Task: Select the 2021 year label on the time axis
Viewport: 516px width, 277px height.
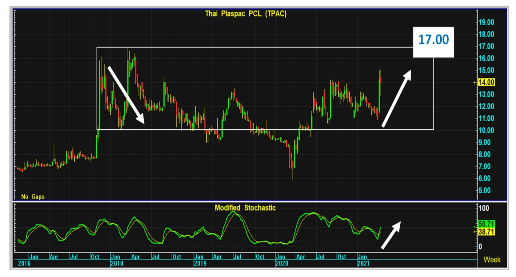Action: [364, 263]
